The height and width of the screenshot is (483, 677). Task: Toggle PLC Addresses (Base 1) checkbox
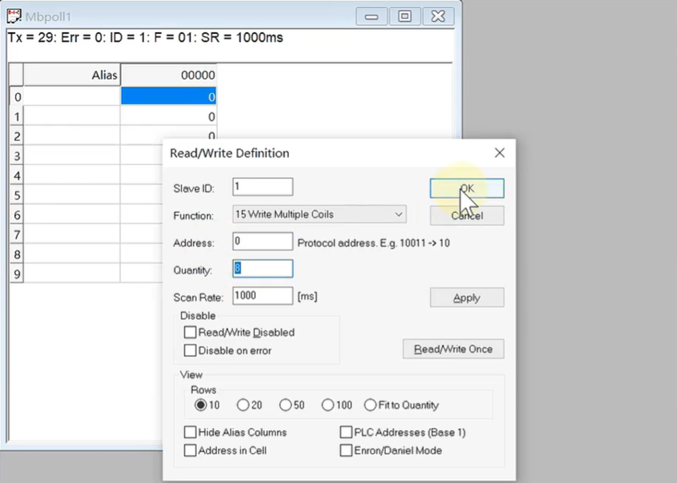click(346, 432)
